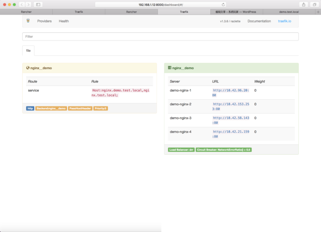This screenshot has height=232, width=321.
Task: Go forward with Safari forward arrow
Action: pyautogui.click(x=28, y=5)
